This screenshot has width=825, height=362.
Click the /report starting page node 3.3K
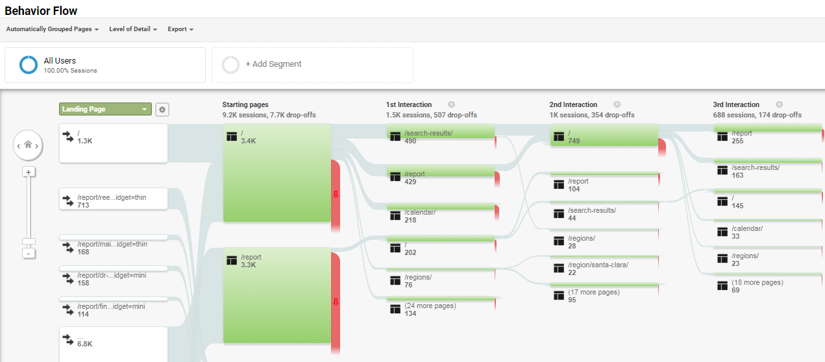(277, 295)
